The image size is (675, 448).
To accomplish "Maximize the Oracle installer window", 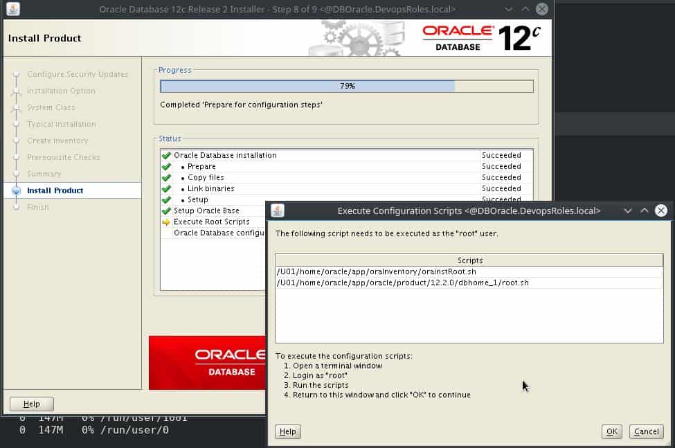I will (525, 9).
